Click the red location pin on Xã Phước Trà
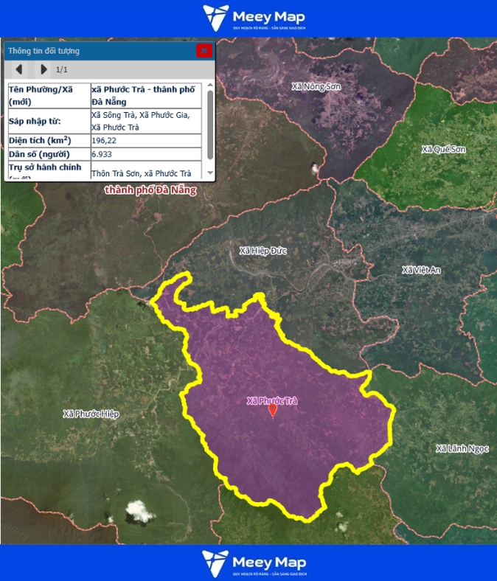Screen dimensions: 497x581 273,410
